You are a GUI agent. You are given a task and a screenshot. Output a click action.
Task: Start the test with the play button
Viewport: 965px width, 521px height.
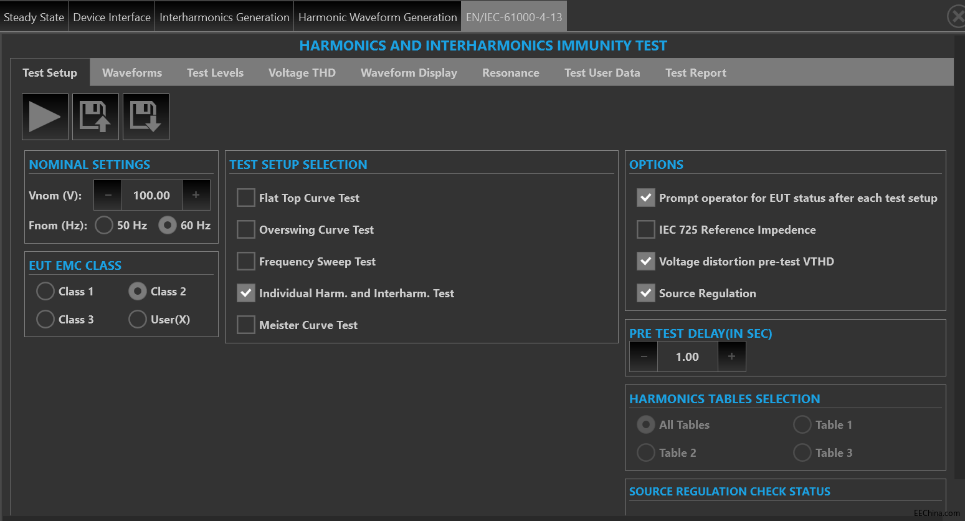click(45, 117)
